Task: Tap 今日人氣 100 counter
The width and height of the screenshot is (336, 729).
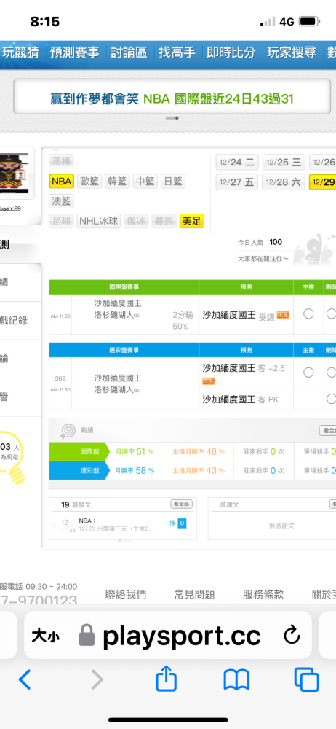Action: (x=260, y=242)
